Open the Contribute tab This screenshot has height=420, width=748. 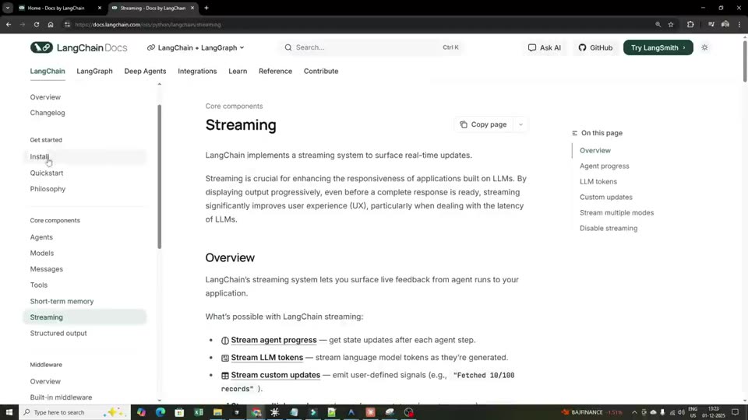pyautogui.click(x=321, y=71)
